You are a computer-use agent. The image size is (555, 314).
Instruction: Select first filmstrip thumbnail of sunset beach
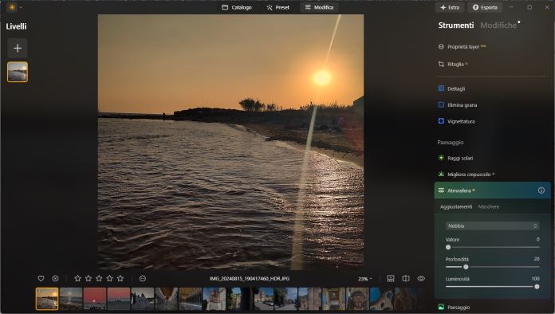47,299
